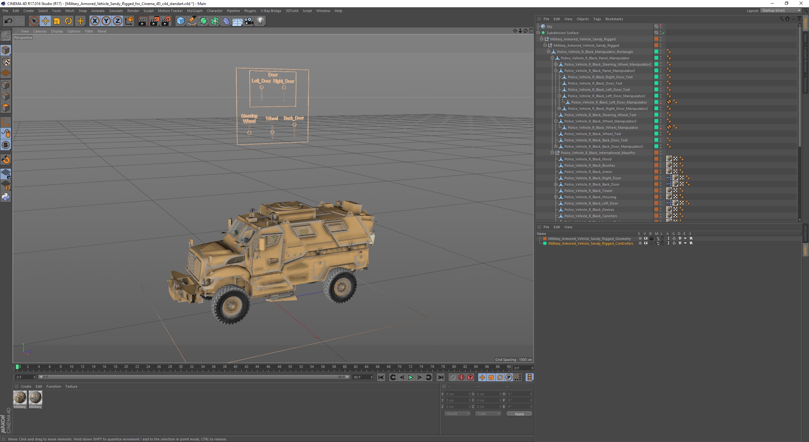Toggle view visibility of Geometry layer

646,239
